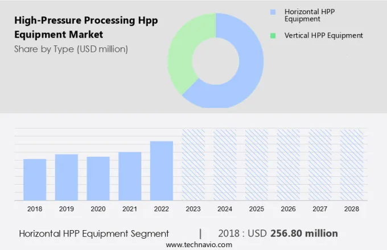Click the solid bar above 2020
The height and width of the screenshot is (250, 387).
pos(98,178)
